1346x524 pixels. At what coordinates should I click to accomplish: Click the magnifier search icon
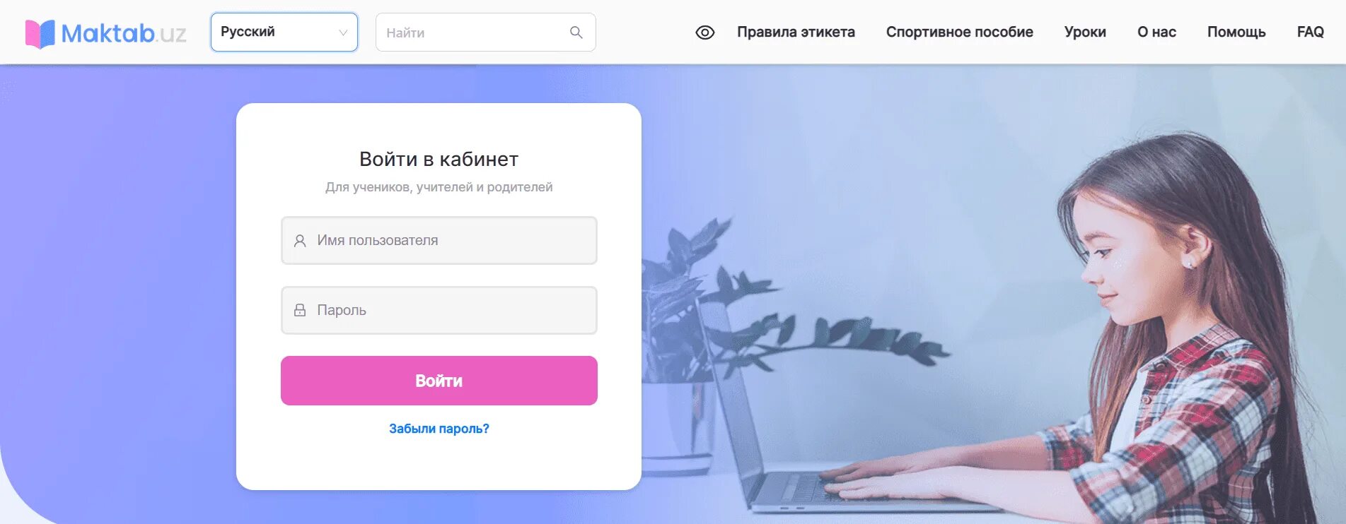(576, 32)
